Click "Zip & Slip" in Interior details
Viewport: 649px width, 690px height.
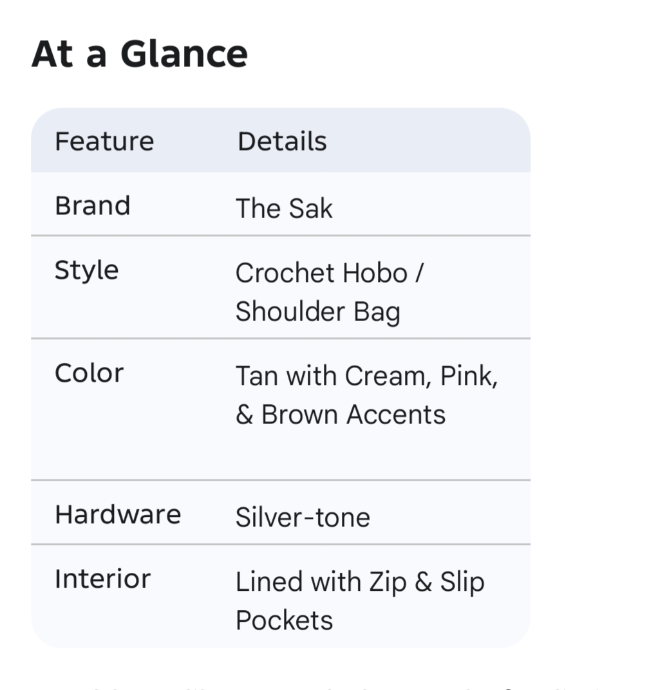tap(426, 582)
